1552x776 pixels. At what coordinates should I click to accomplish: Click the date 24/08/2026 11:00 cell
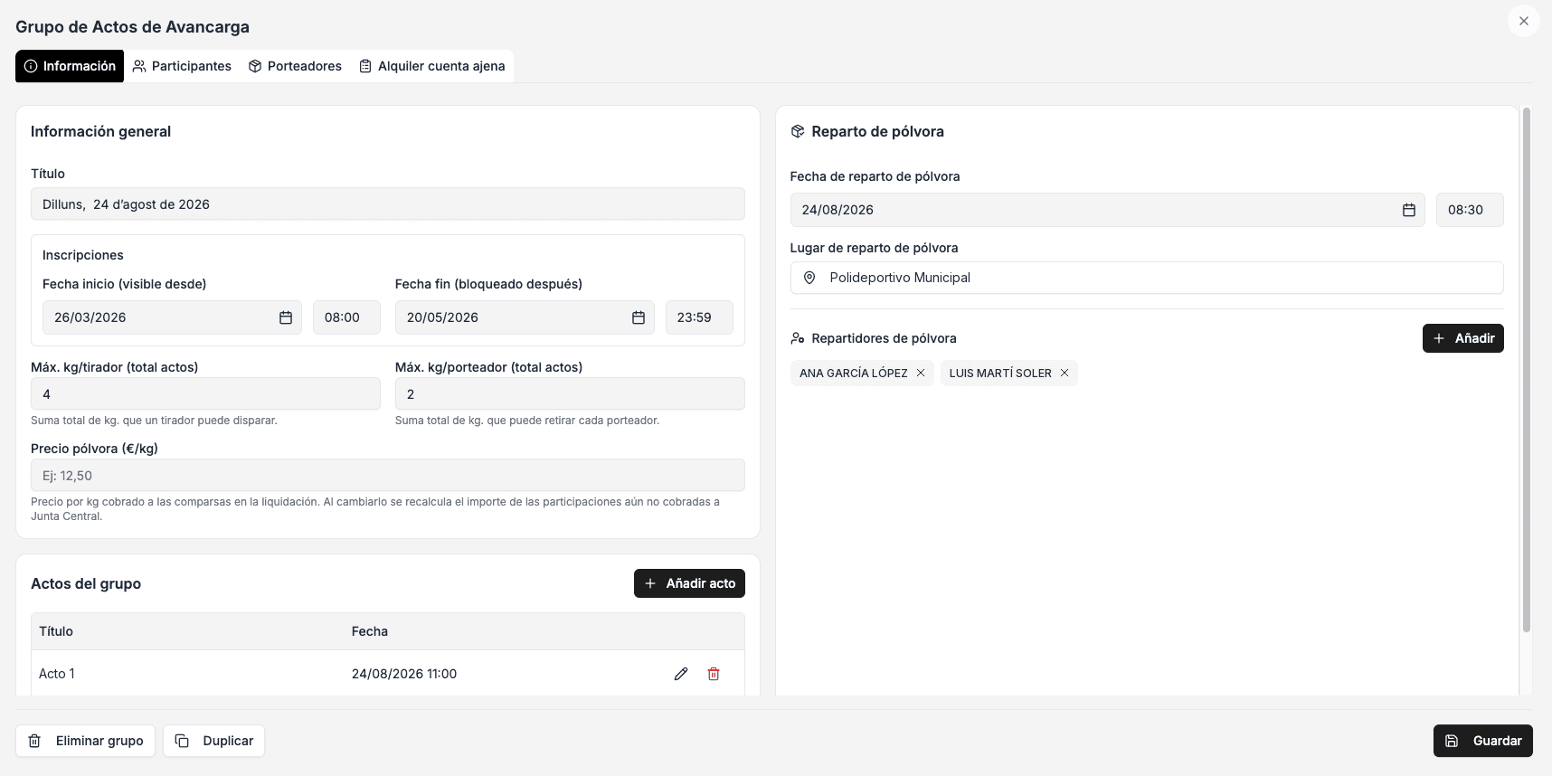(x=404, y=674)
